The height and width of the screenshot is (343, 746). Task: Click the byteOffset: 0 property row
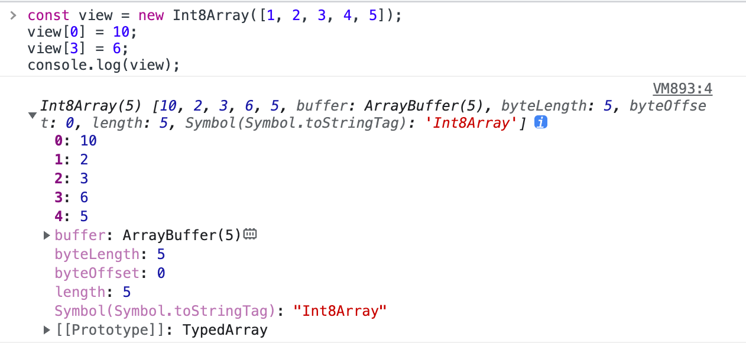110,273
